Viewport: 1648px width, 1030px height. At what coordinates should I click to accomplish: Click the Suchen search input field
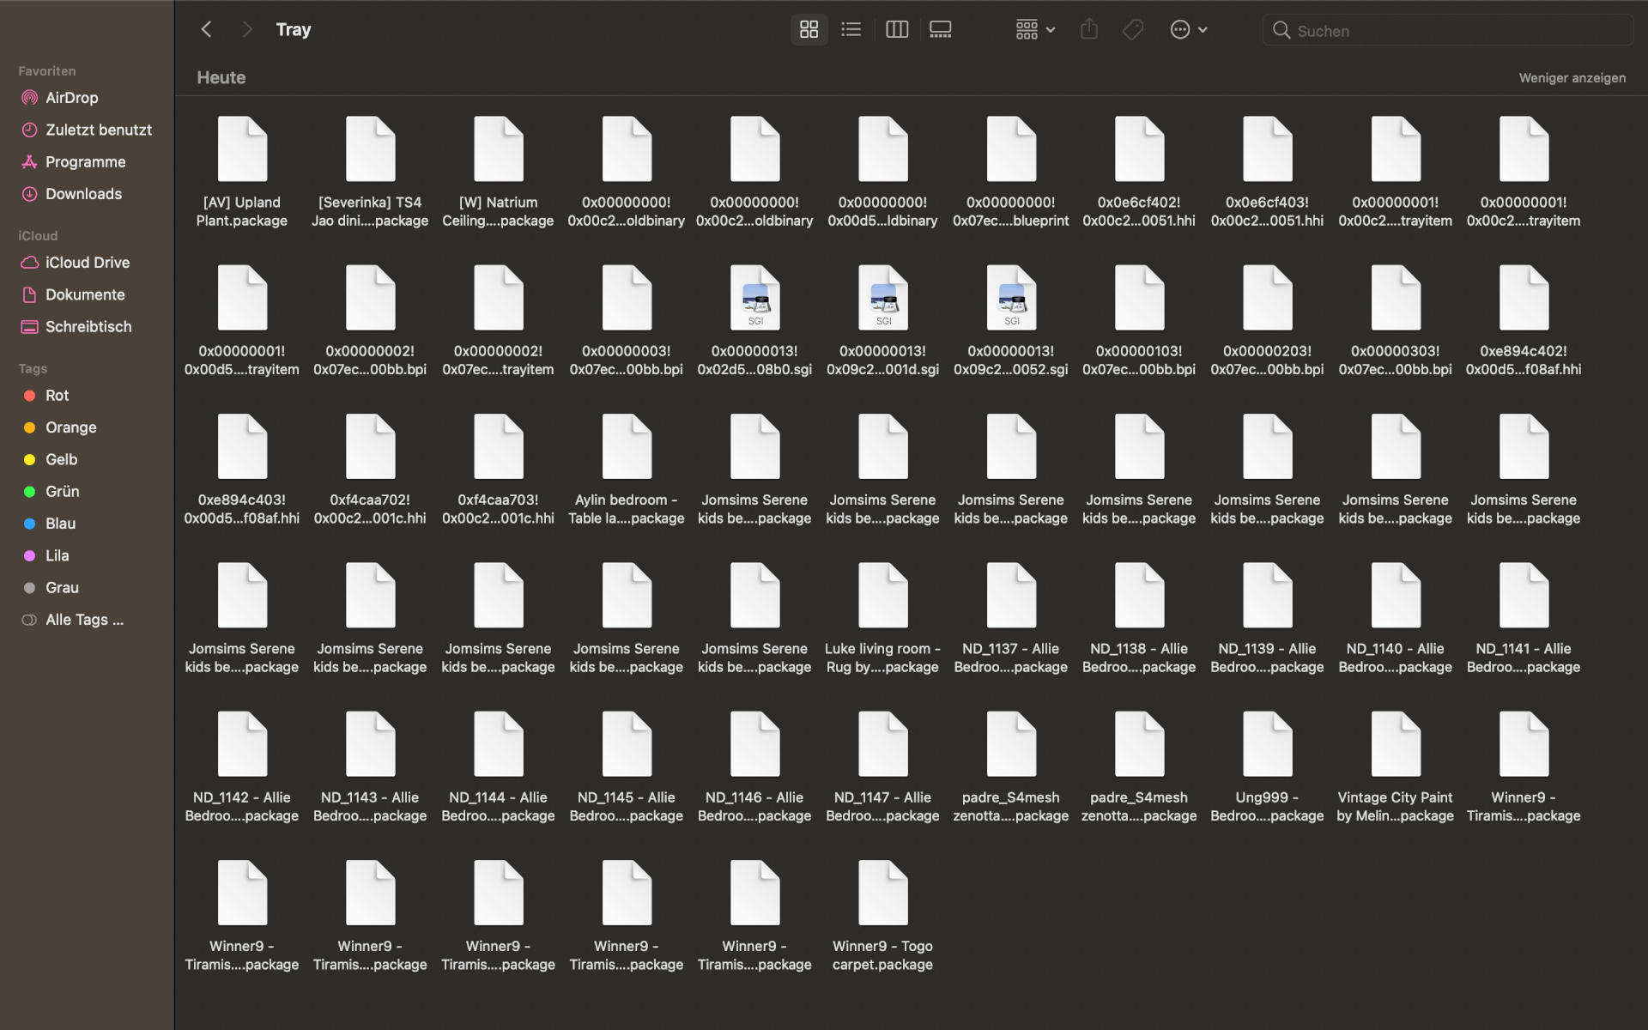point(1447,30)
